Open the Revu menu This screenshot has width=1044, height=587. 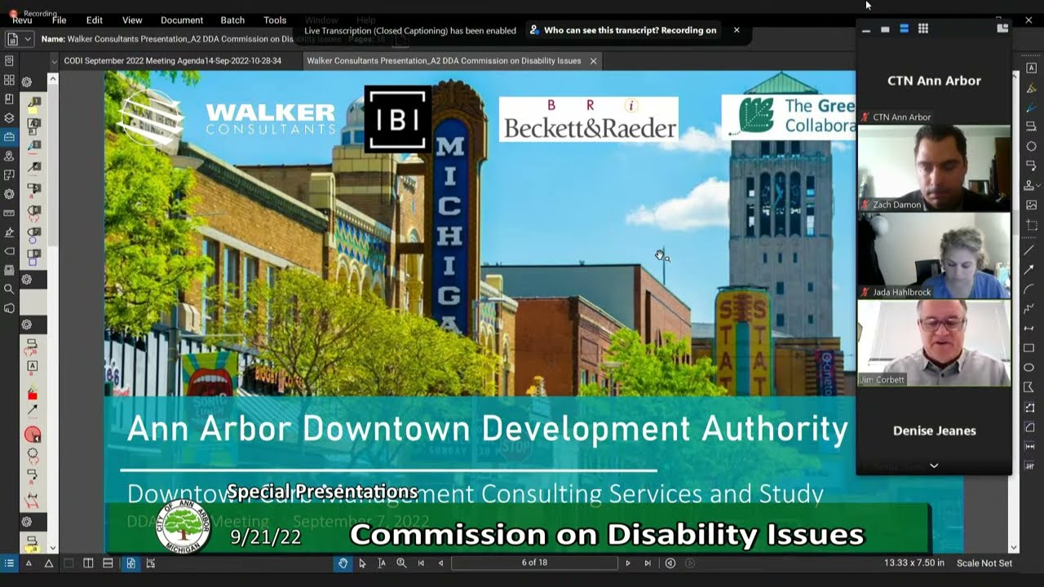tap(21, 20)
